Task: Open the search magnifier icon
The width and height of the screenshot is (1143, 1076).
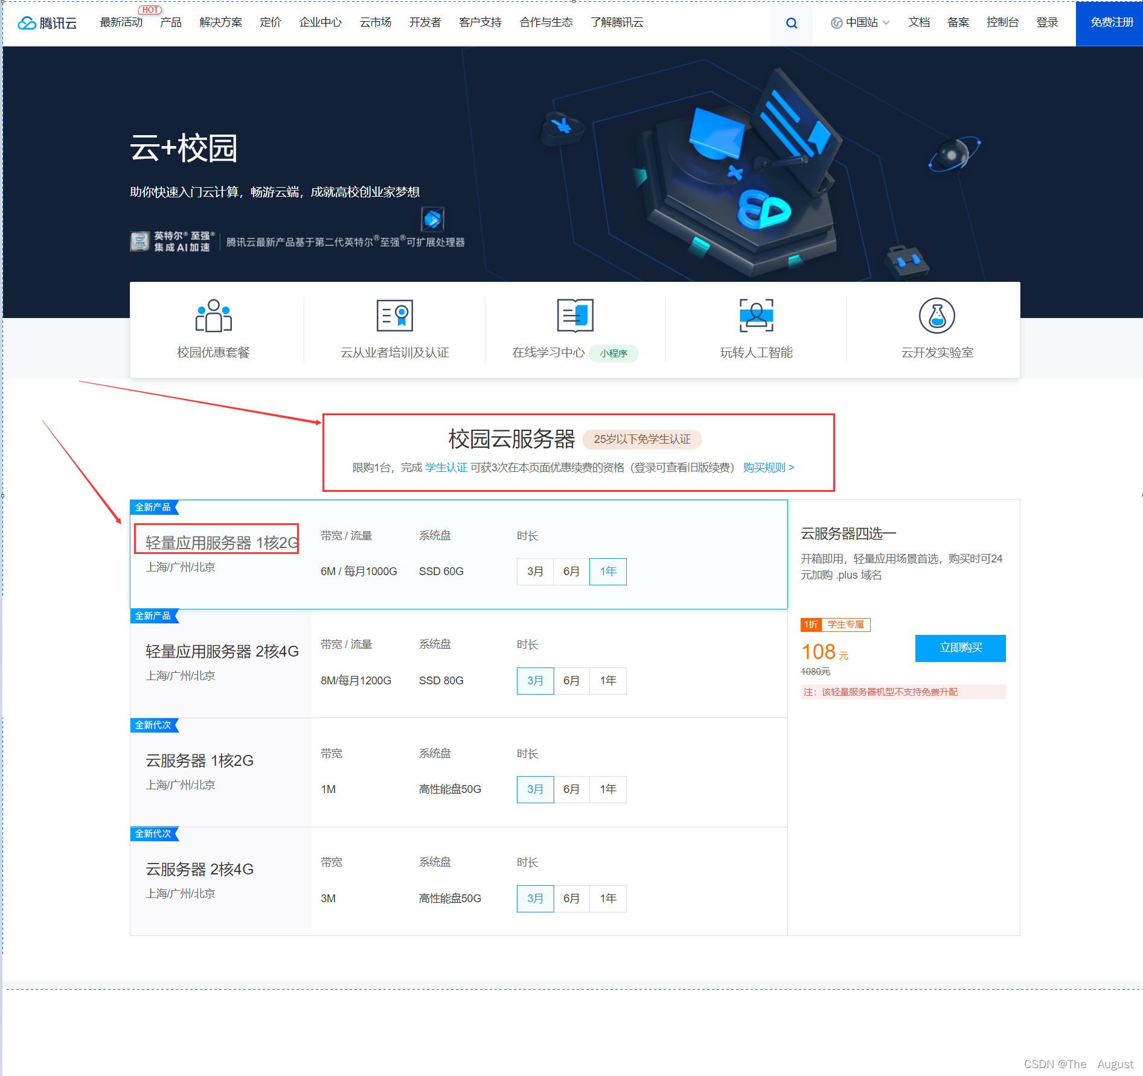Action: (792, 23)
